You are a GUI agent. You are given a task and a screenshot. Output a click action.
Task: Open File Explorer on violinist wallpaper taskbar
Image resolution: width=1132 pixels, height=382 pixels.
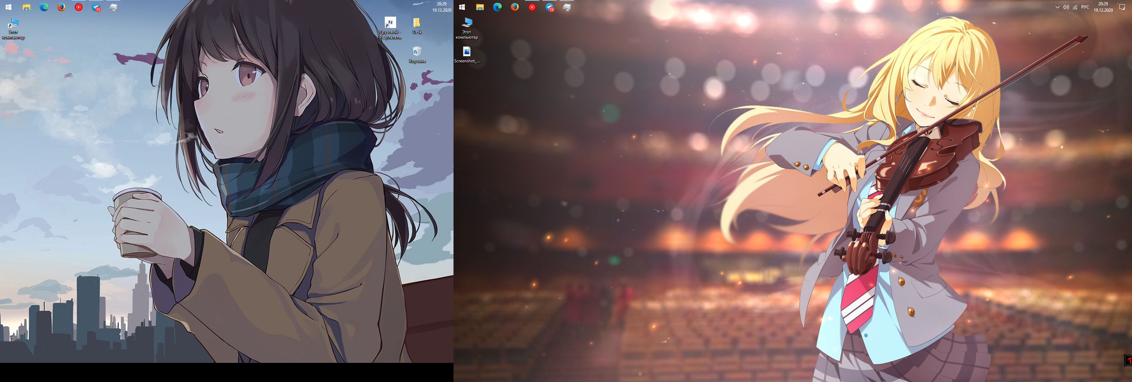point(480,7)
